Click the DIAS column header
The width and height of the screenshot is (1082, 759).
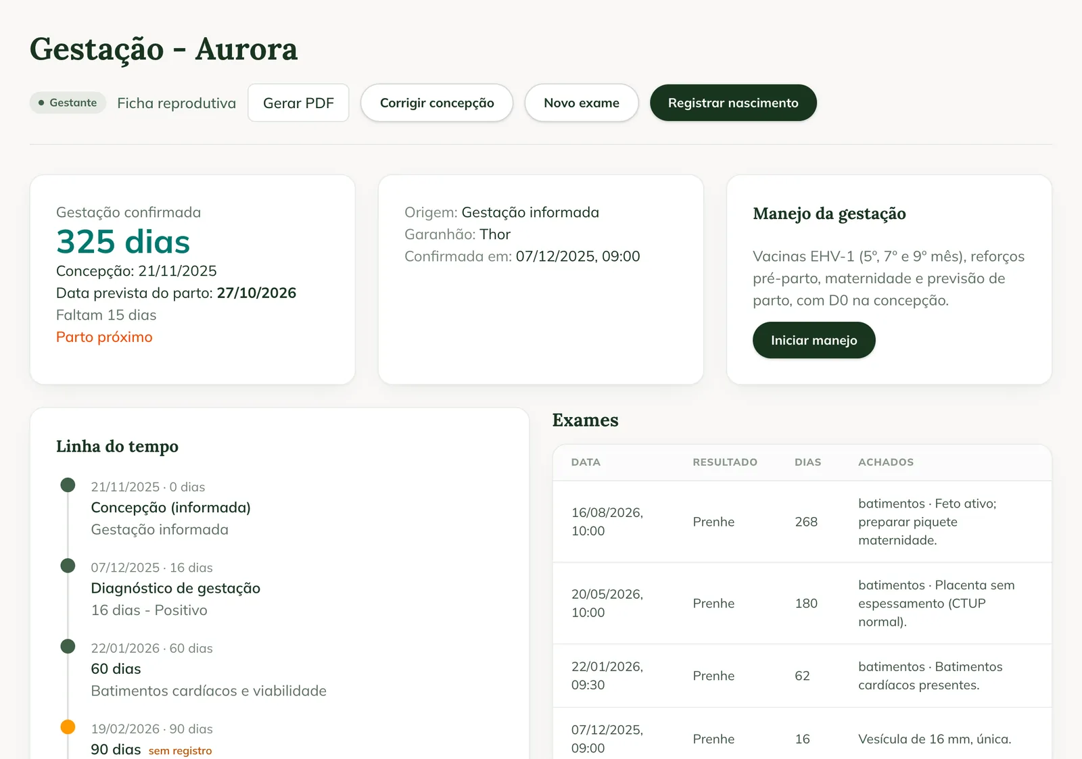[807, 462]
